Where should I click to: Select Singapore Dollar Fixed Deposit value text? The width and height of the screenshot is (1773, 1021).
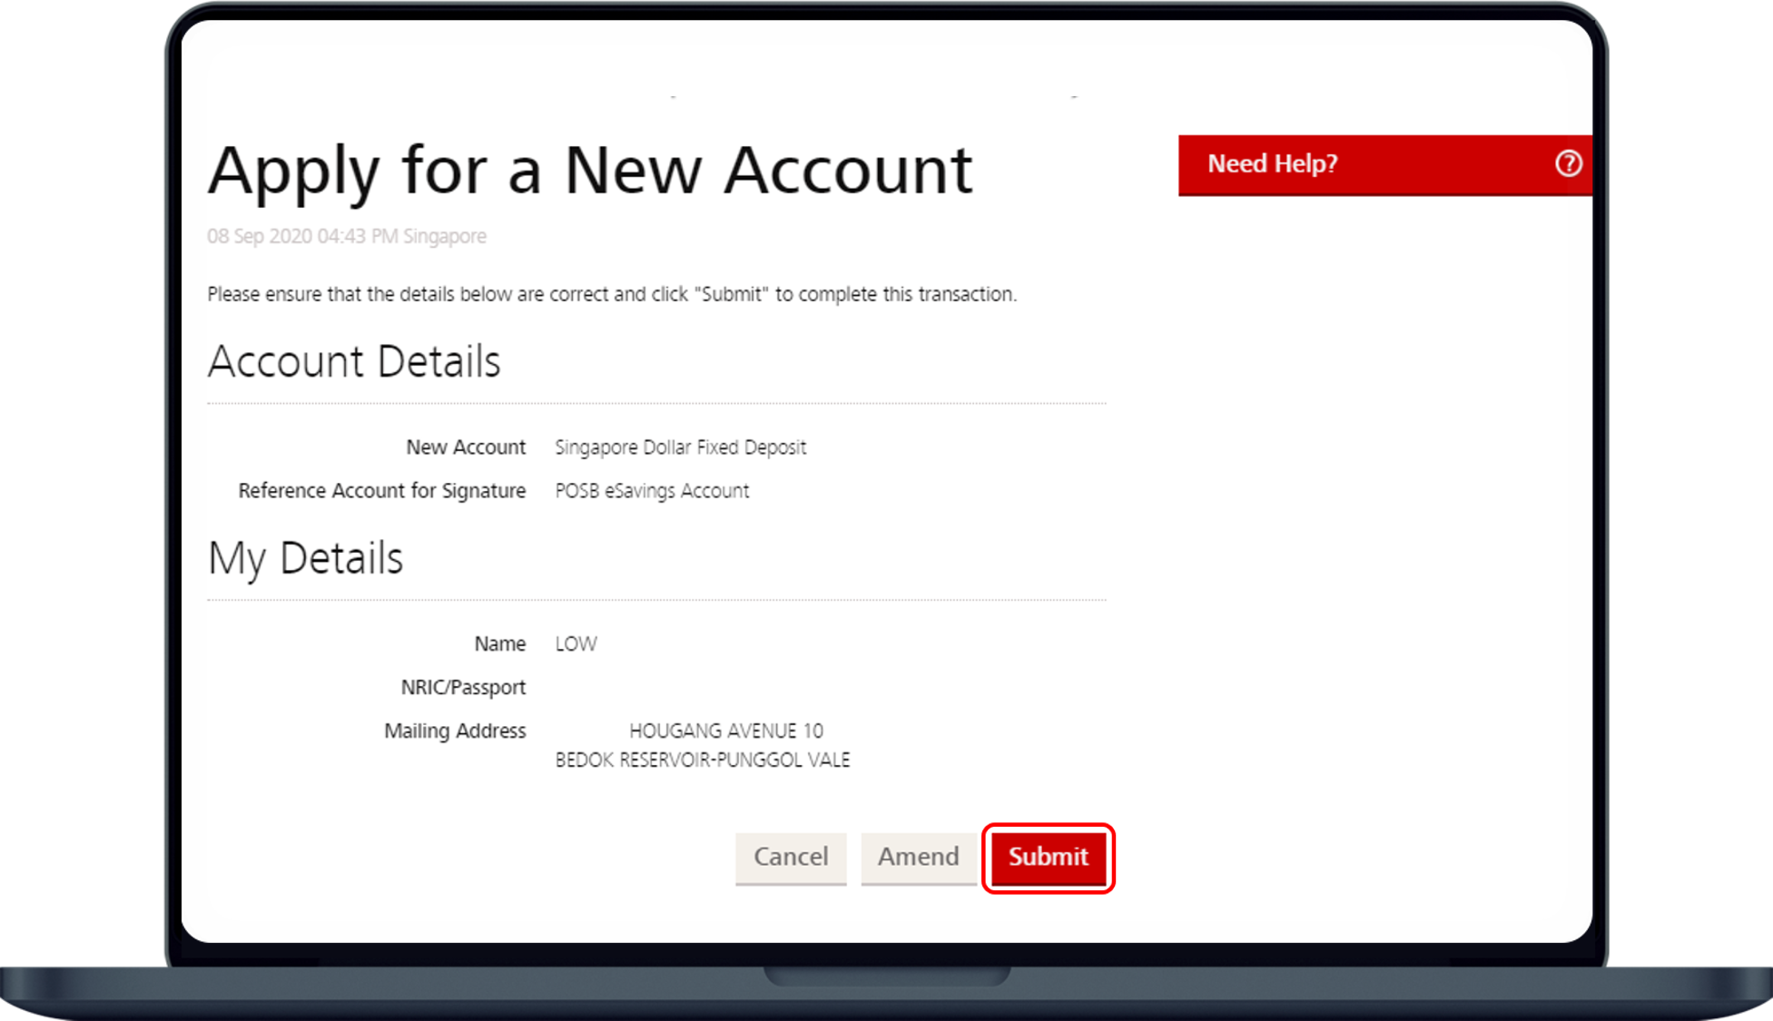[680, 447]
